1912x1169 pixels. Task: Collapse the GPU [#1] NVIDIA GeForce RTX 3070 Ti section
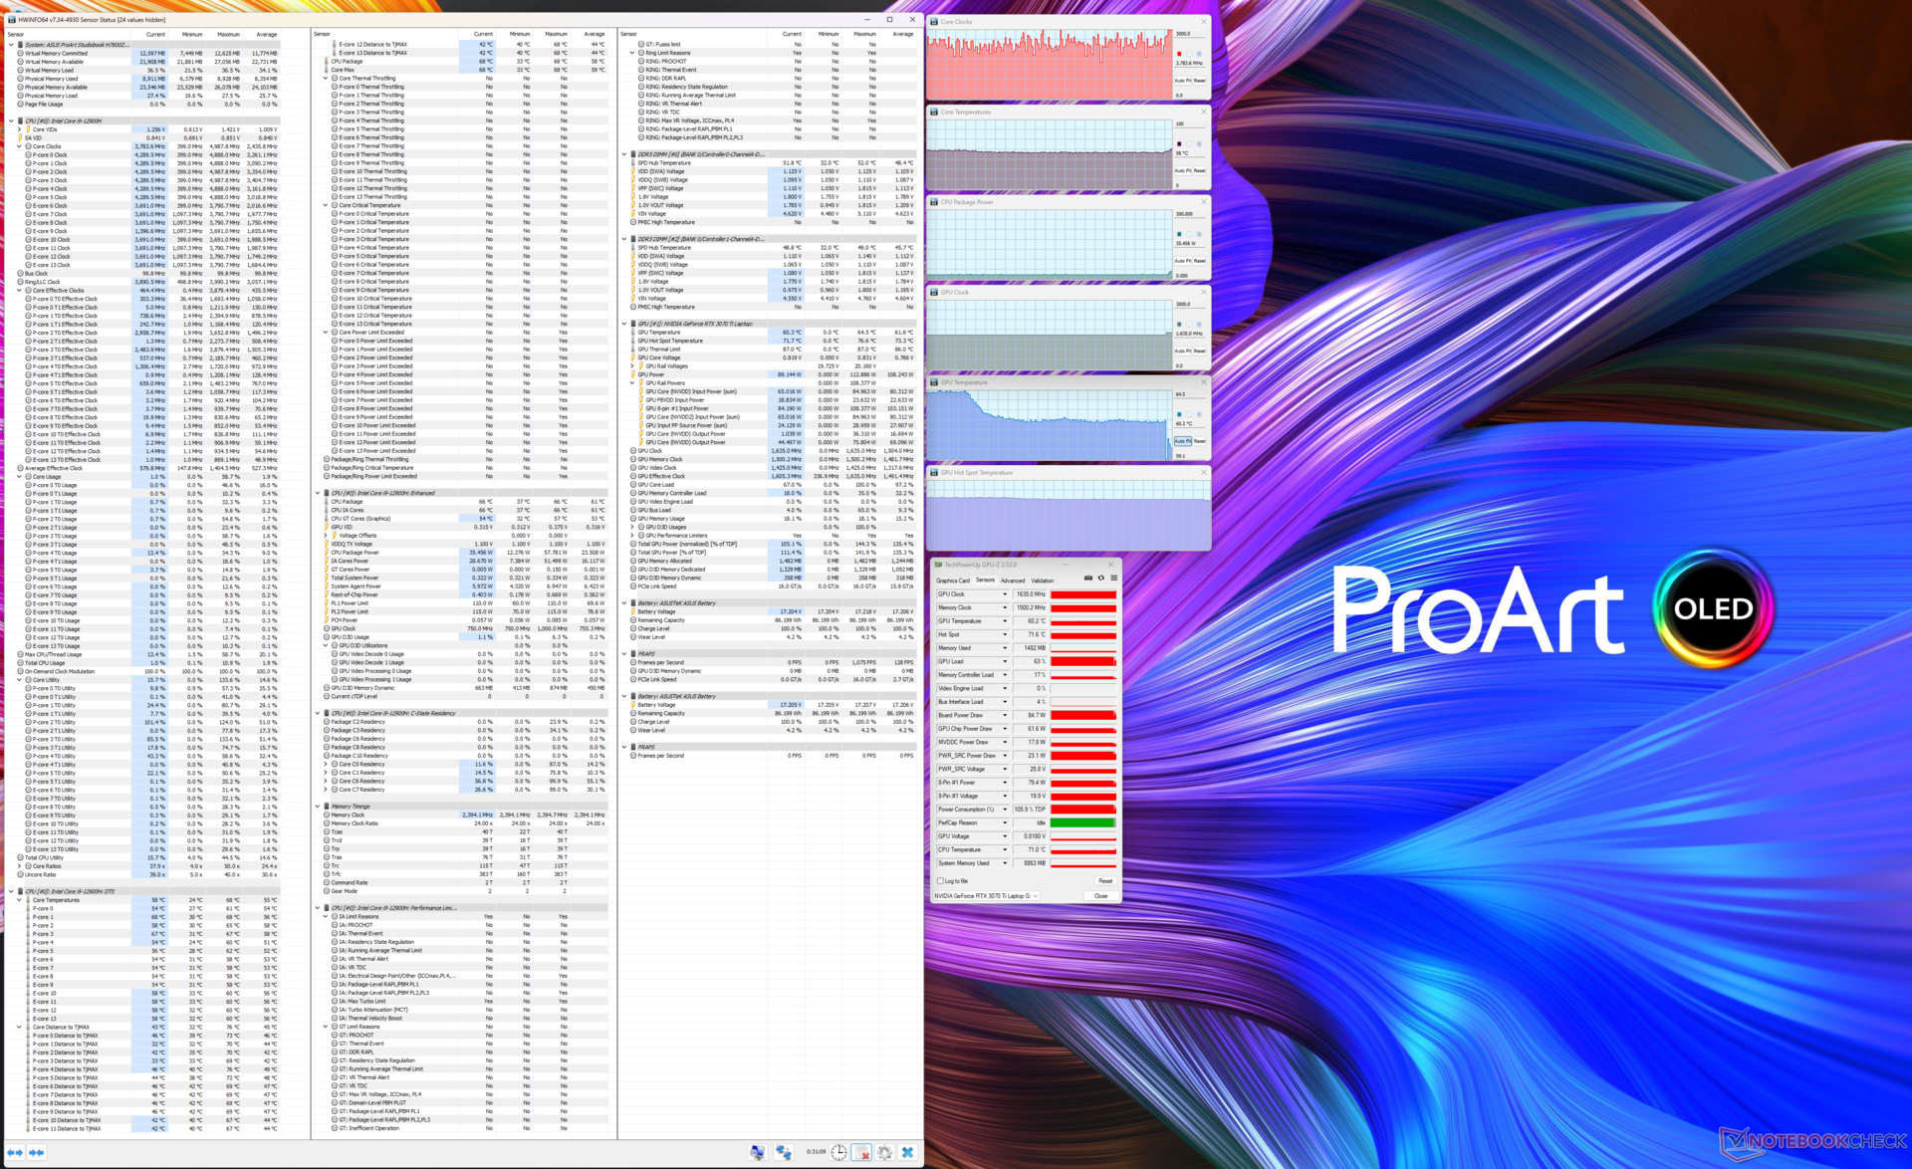click(624, 324)
